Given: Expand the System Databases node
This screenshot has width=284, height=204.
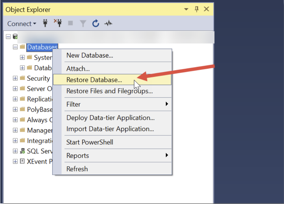Looking at the screenshot, I should pyautogui.click(x=22, y=57).
